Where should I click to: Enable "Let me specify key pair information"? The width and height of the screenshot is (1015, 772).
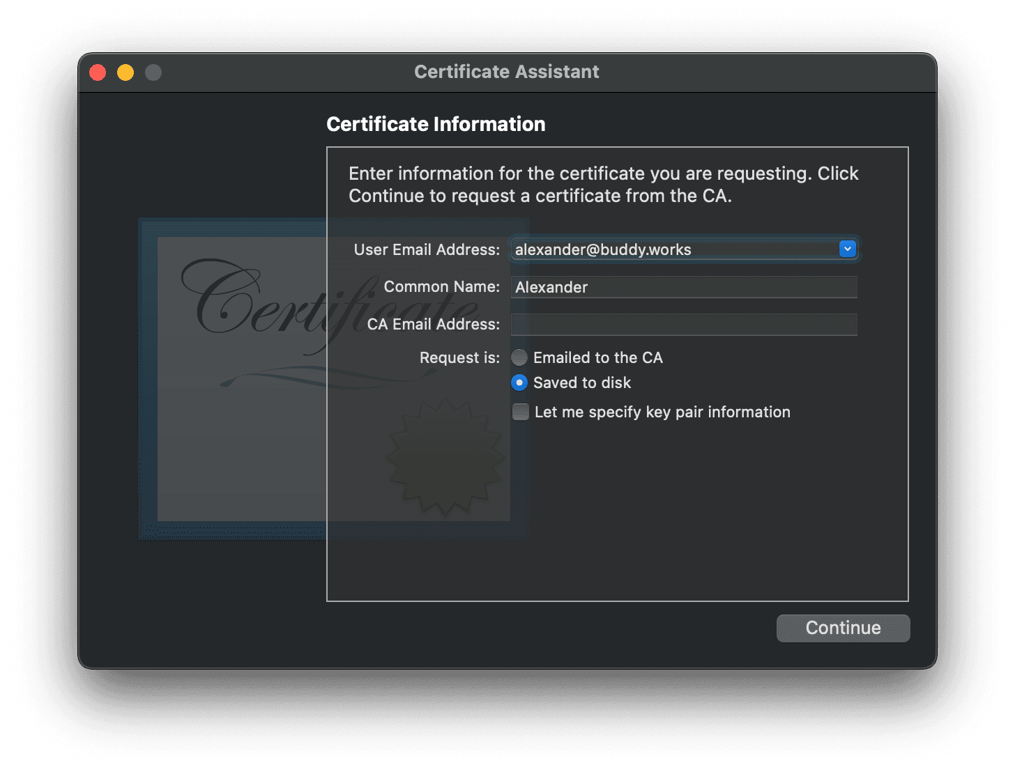click(520, 412)
